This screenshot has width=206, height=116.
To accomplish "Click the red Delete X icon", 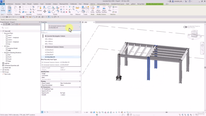I will [x=67, y=12].
